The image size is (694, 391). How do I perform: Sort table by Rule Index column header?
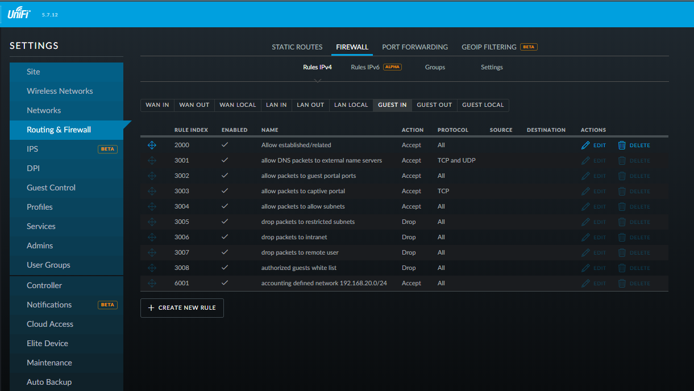tap(191, 130)
